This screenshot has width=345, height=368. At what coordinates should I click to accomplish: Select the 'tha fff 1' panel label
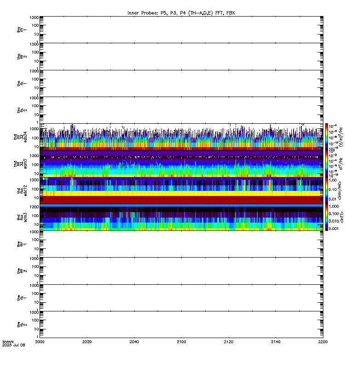pyautogui.click(x=22, y=29)
